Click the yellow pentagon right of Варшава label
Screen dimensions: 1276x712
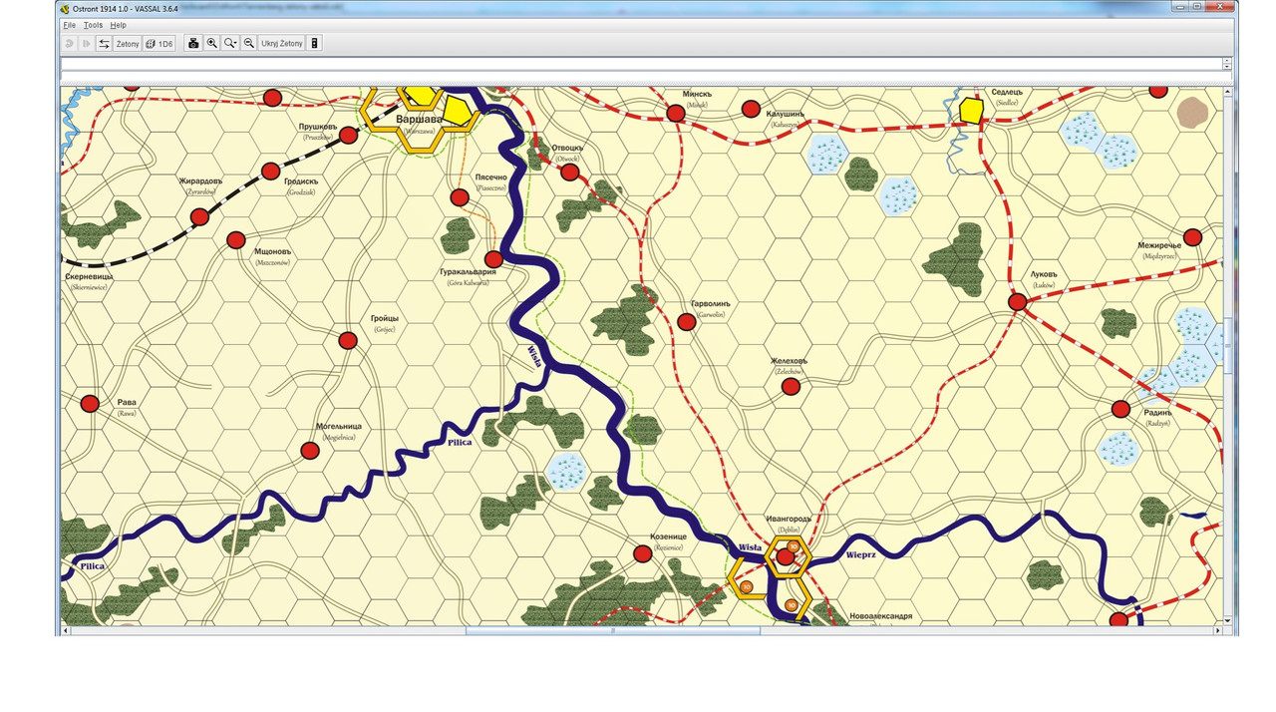point(458,111)
